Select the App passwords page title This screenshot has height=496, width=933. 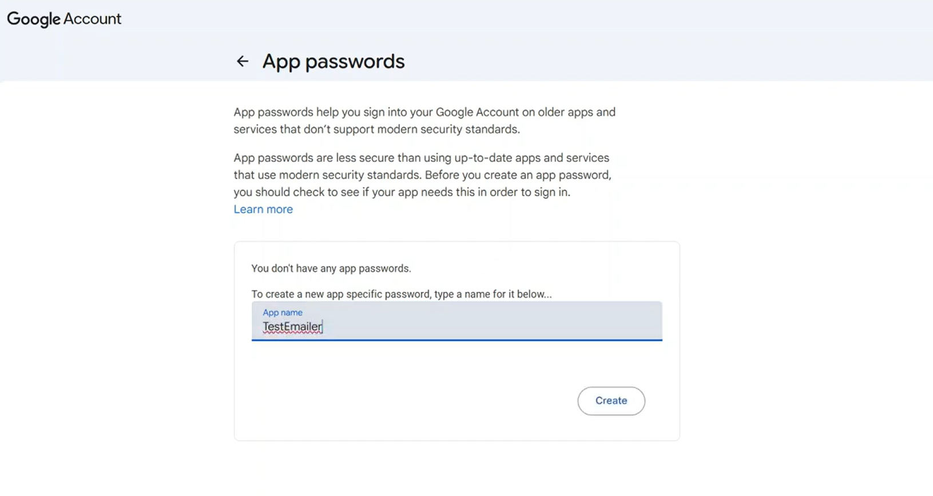click(x=333, y=61)
